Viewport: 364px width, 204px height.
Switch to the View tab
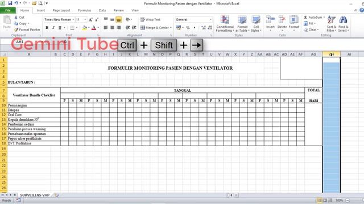(135, 10)
